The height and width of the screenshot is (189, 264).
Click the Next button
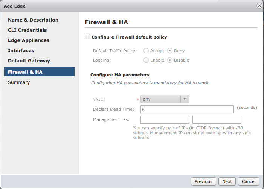click(227, 181)
